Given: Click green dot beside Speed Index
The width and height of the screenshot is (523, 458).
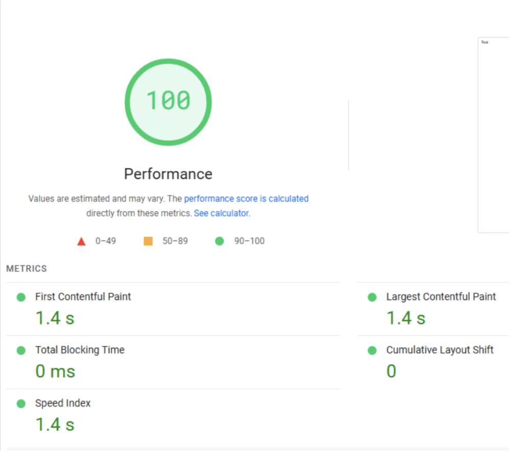Looking at the screenshot, I should 21,403.
